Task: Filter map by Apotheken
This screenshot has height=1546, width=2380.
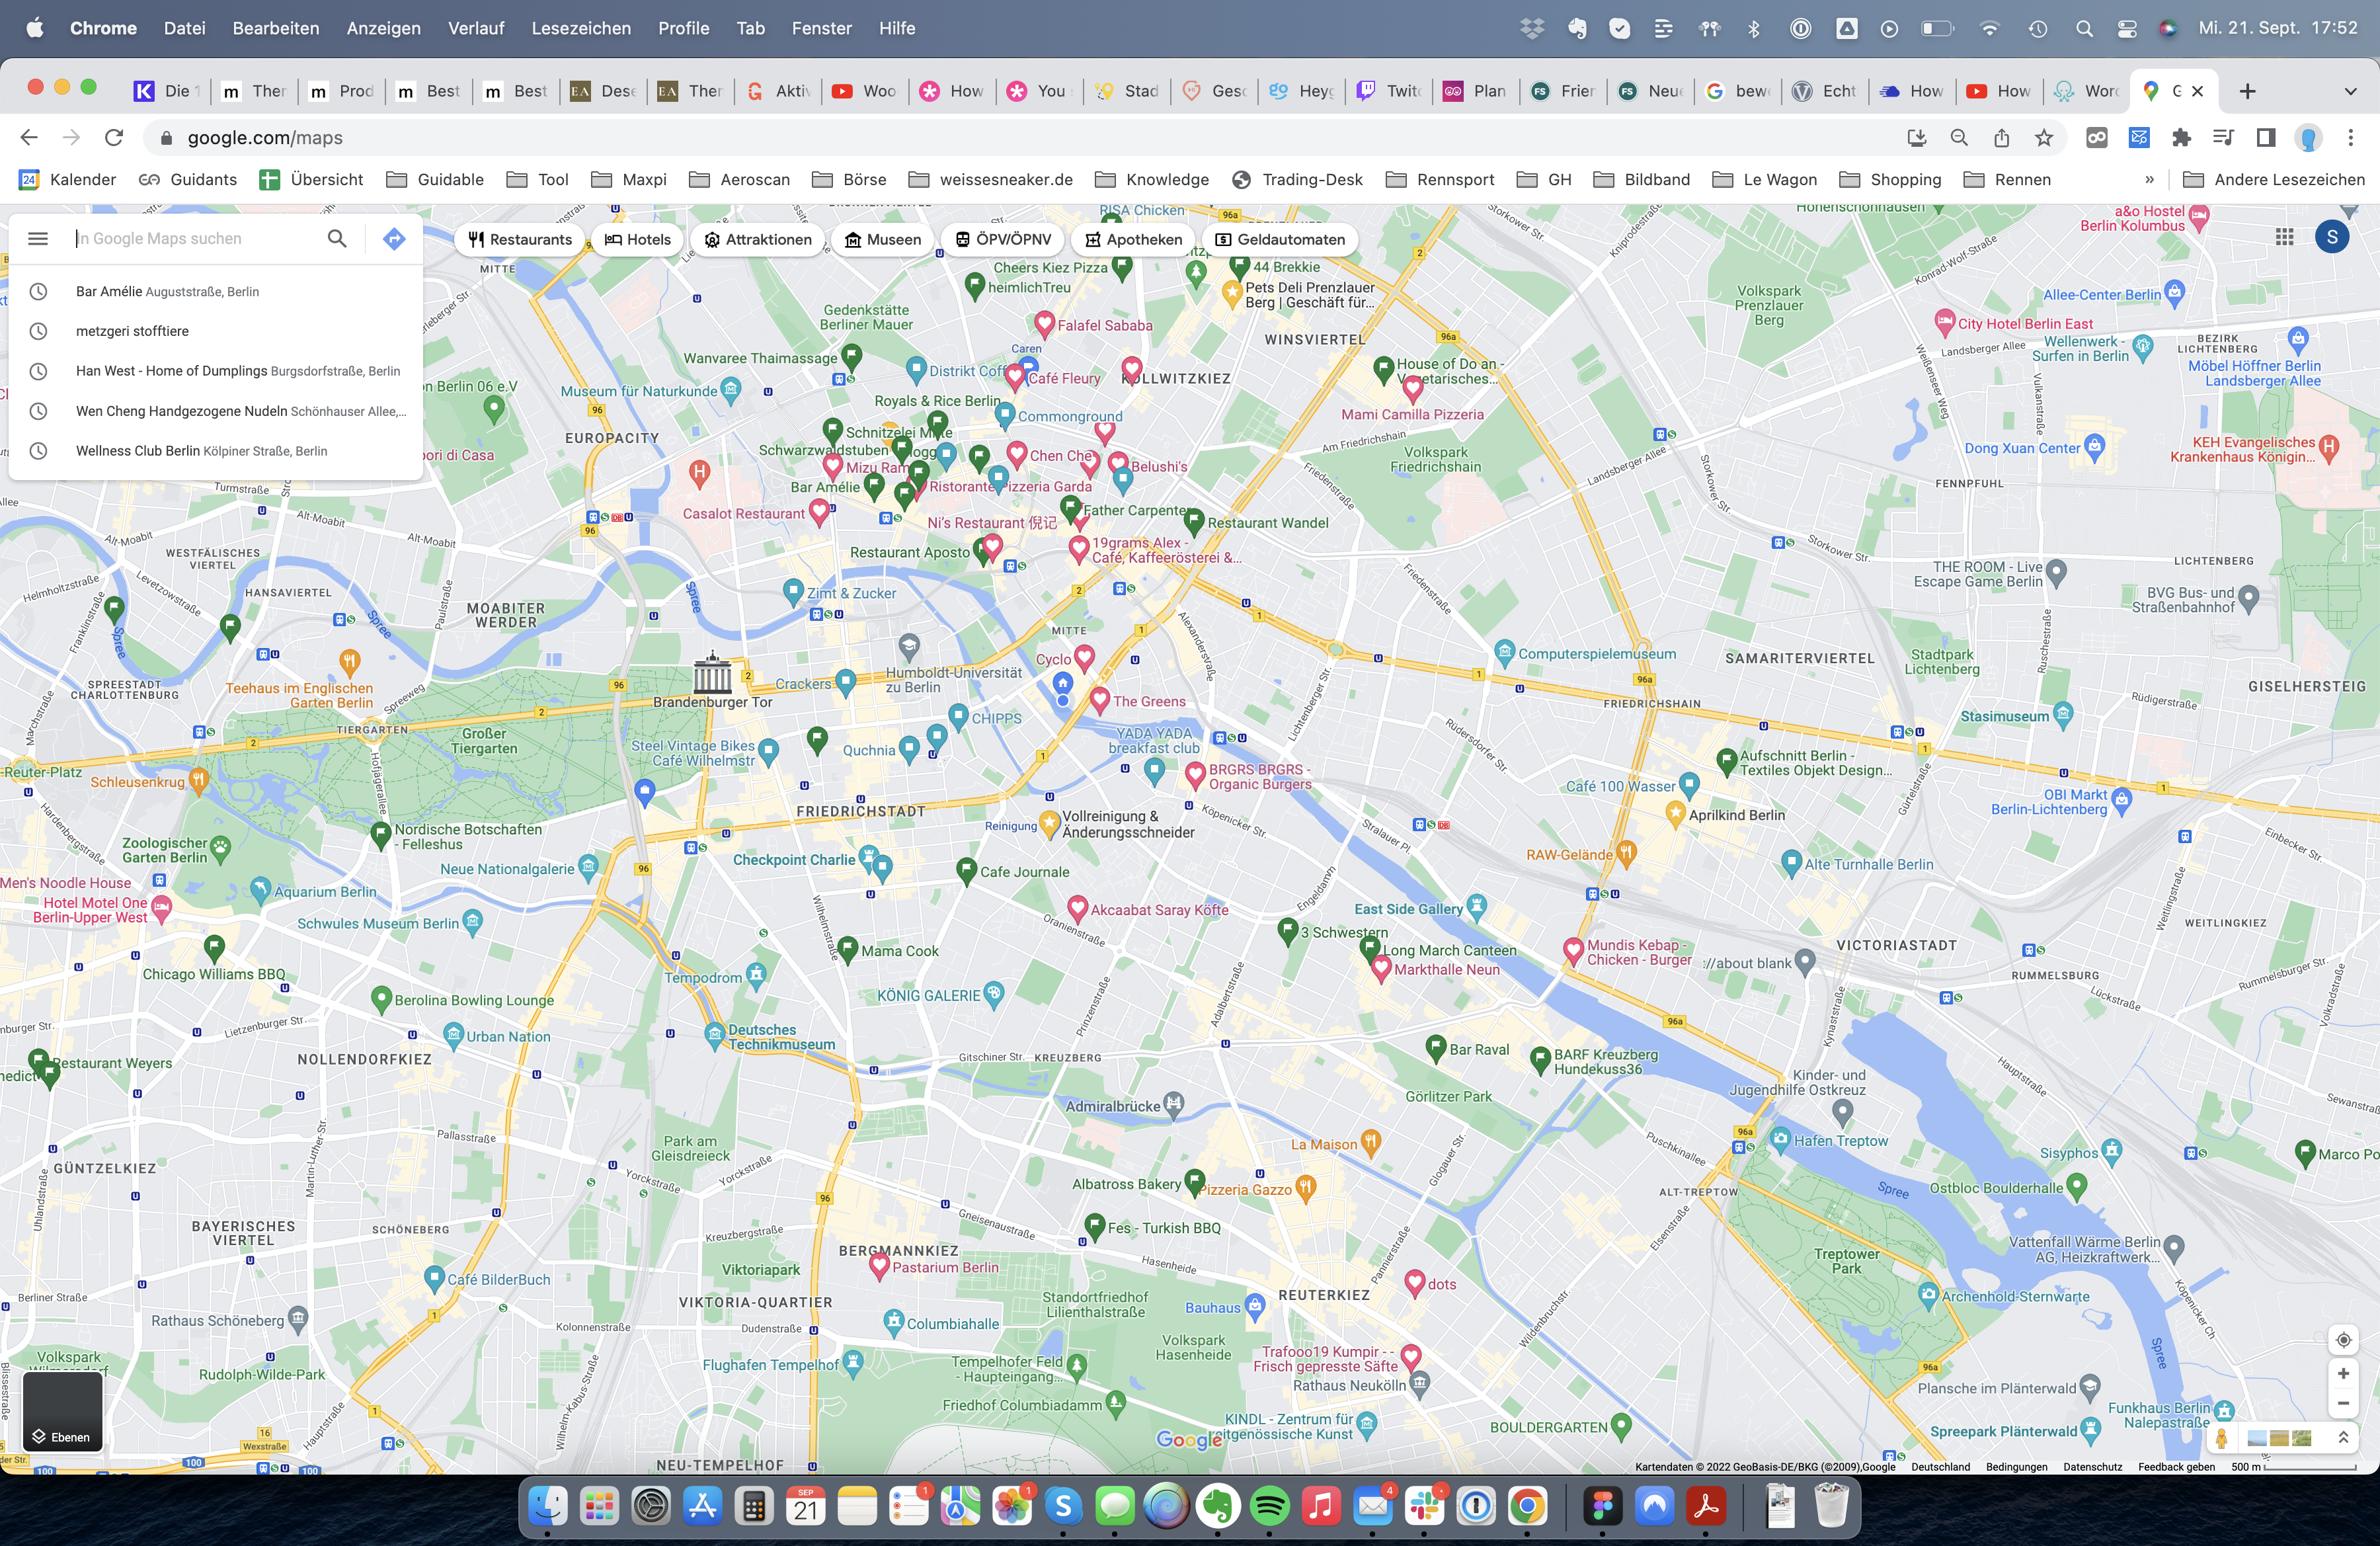Action: coord(1133,240)
